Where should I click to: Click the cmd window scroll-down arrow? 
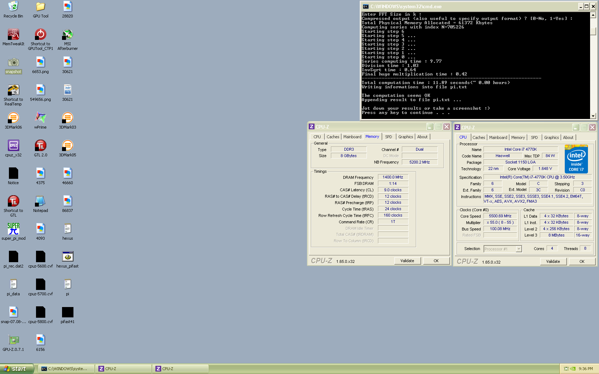(x=593, y=116)
